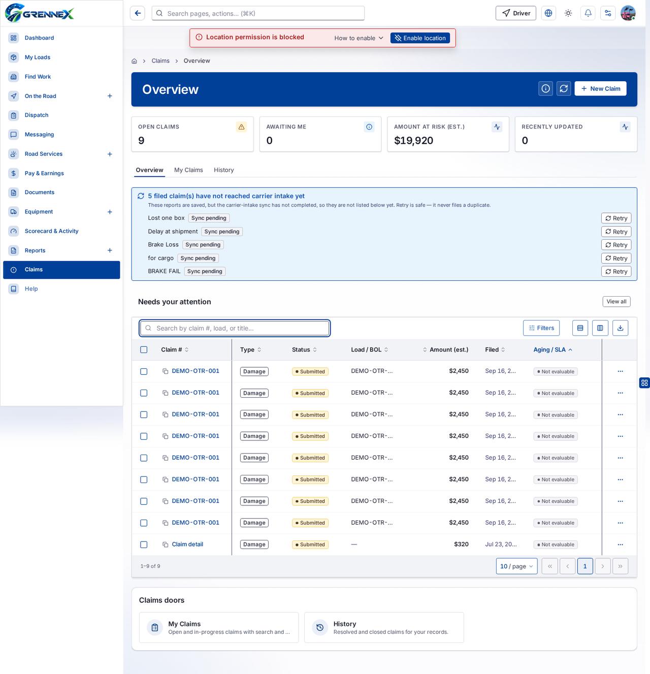Open the Filters button
The image size is (650, 674).
tap(541, 328)
